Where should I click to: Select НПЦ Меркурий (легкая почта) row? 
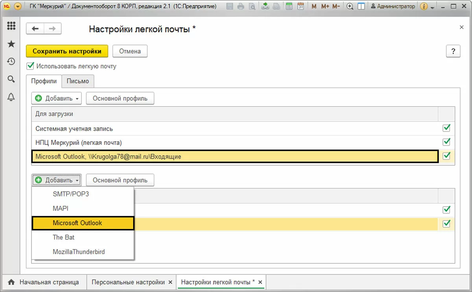pyautogui.click(x=235, y=142)
